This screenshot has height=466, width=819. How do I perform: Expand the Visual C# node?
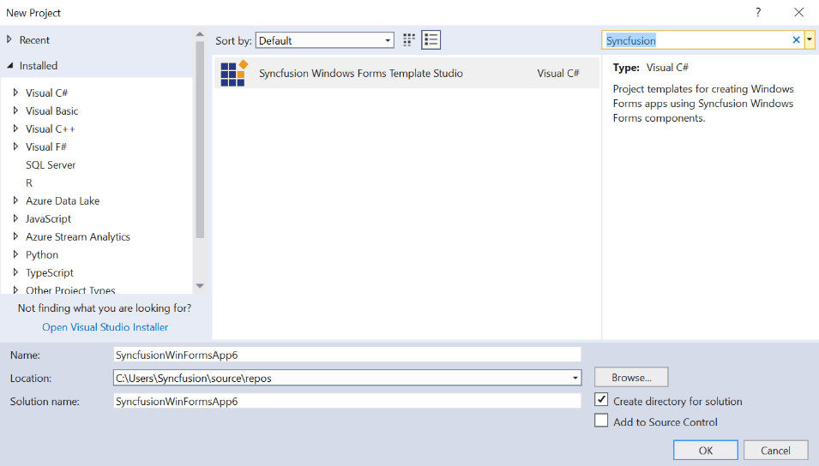click(15, 93)
